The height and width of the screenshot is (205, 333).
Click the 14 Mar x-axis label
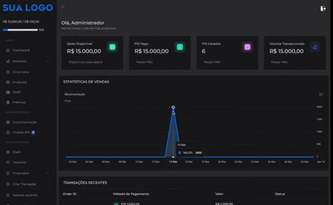coord(173,162)
